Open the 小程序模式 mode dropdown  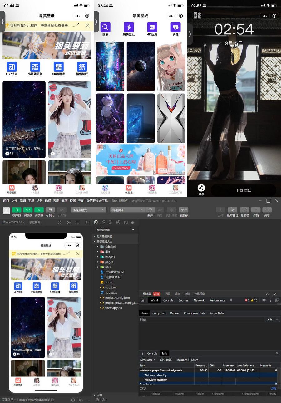click(x=89, y=210)
